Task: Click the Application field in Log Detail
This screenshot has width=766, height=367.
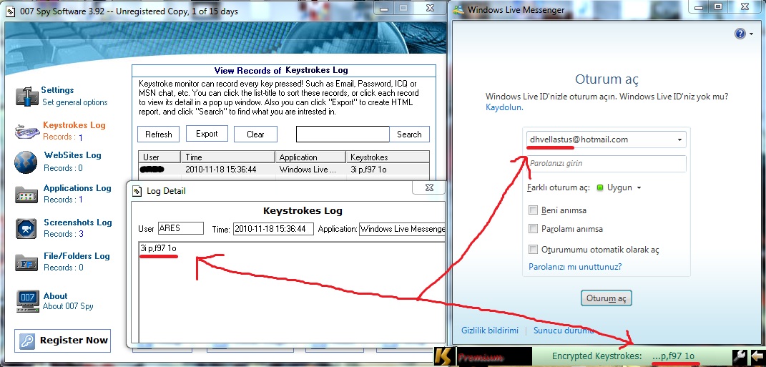Action: pyautogui.click(x=402, y=229)
